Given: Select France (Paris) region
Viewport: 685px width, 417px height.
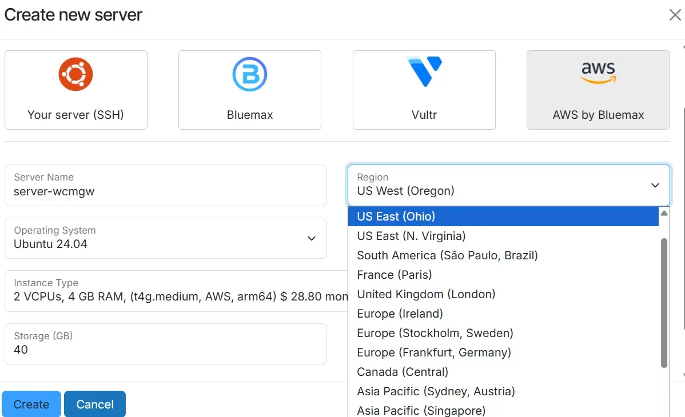Looking at the screenshot, I should (x=395, y=275).
